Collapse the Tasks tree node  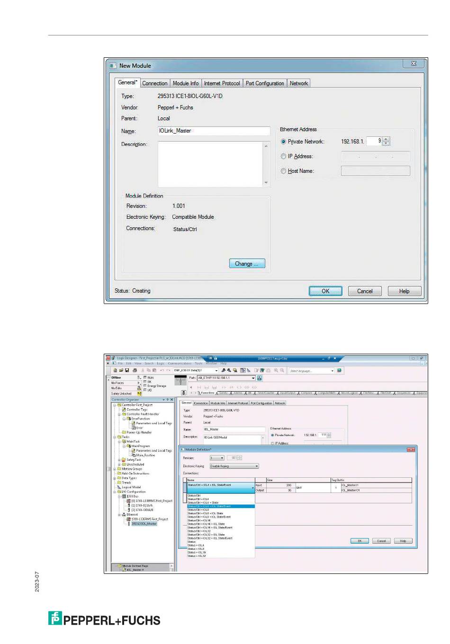pos(114,437)
